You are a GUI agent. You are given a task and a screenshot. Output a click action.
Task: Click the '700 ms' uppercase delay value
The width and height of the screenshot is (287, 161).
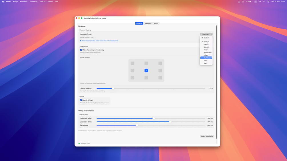click(x=210, y=122)
